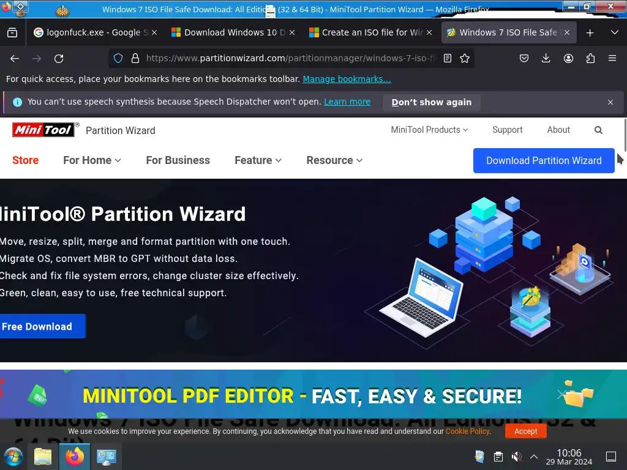Click the Download Partition Wizard button
The image size is (627, 470).
pyautogui.click(x=544, y=161)
